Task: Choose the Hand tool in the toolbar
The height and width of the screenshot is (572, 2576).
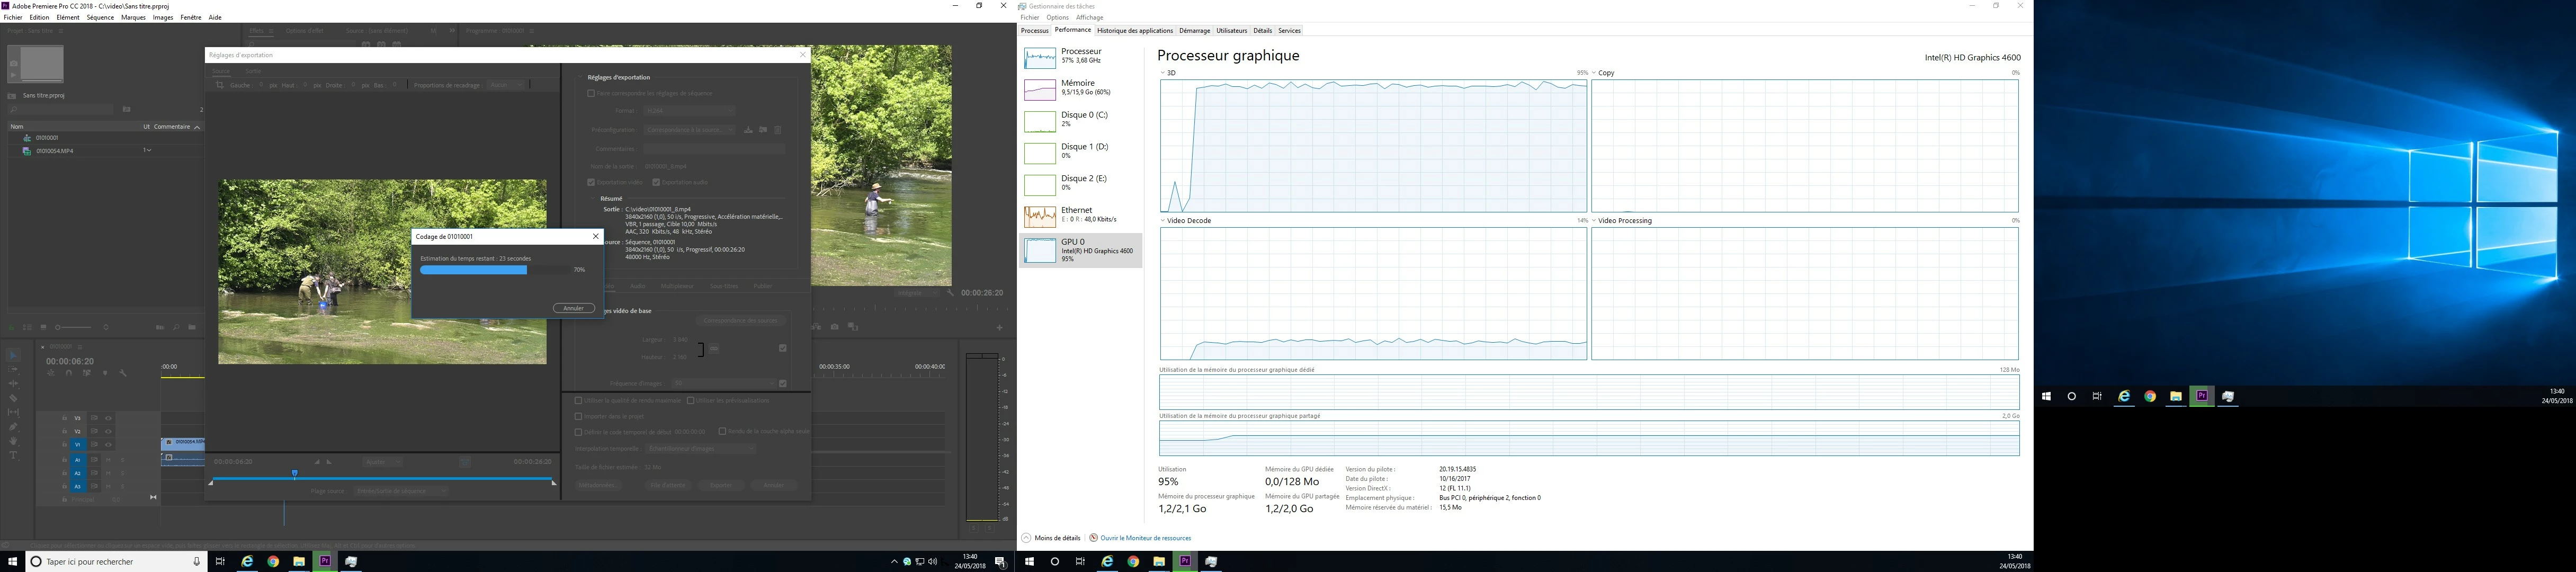Action: tap(13, 441)
